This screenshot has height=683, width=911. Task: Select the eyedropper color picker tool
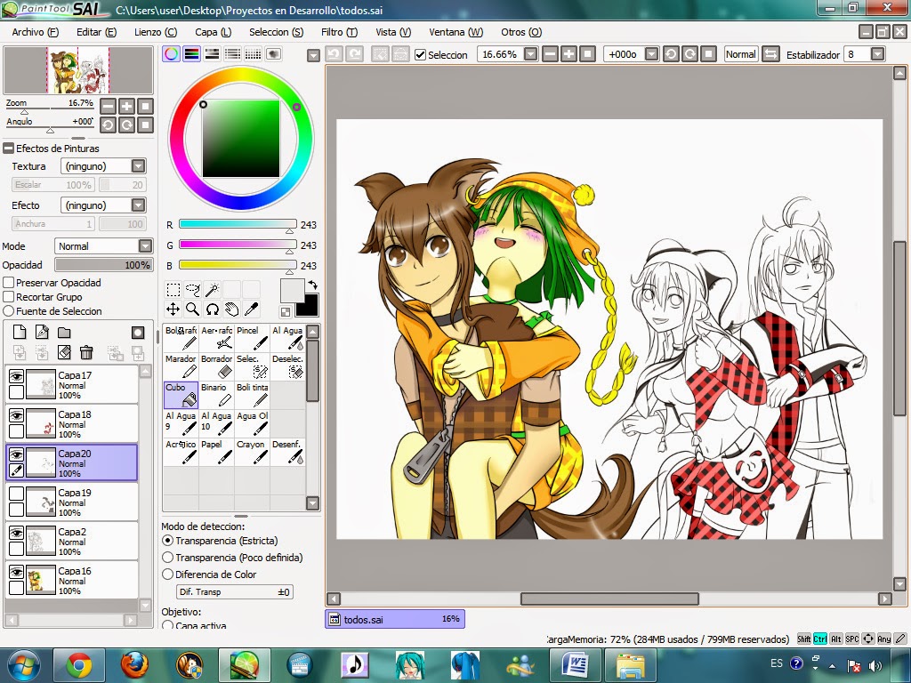251,309
